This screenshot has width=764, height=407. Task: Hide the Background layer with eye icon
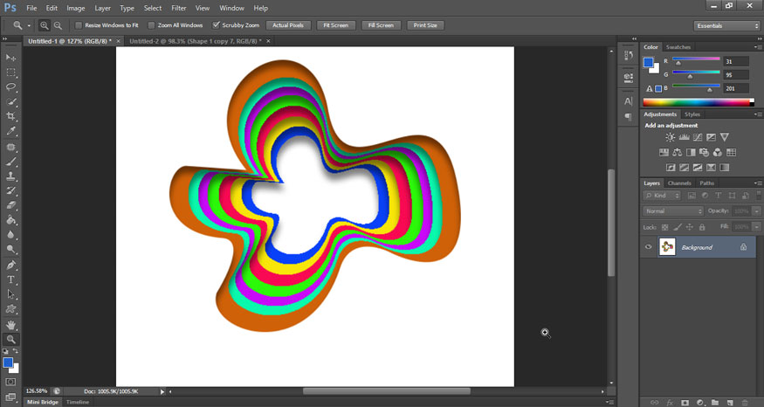tap(648, 247)
